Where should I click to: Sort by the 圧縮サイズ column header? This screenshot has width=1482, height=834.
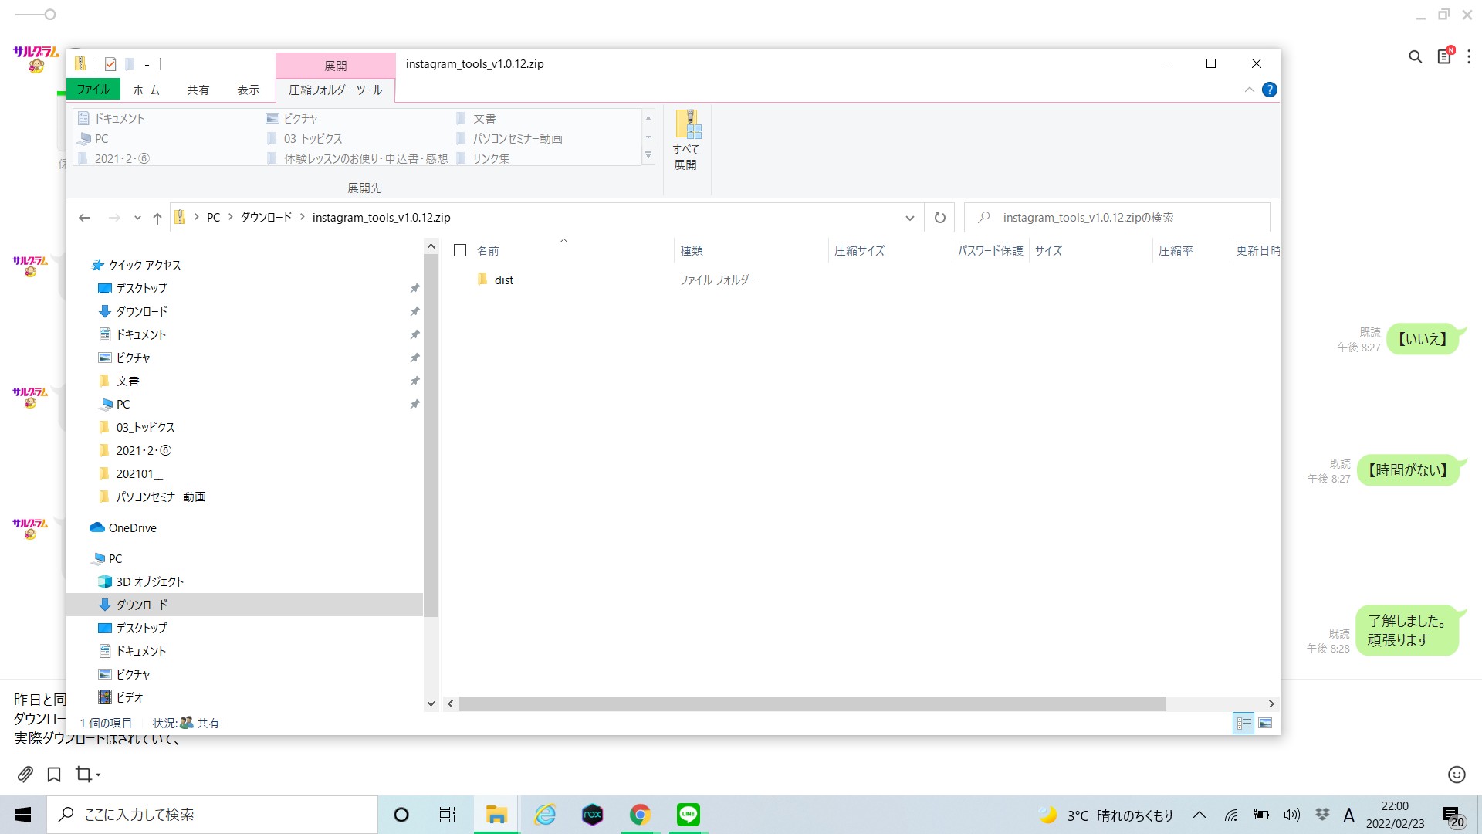pos(859,250)
